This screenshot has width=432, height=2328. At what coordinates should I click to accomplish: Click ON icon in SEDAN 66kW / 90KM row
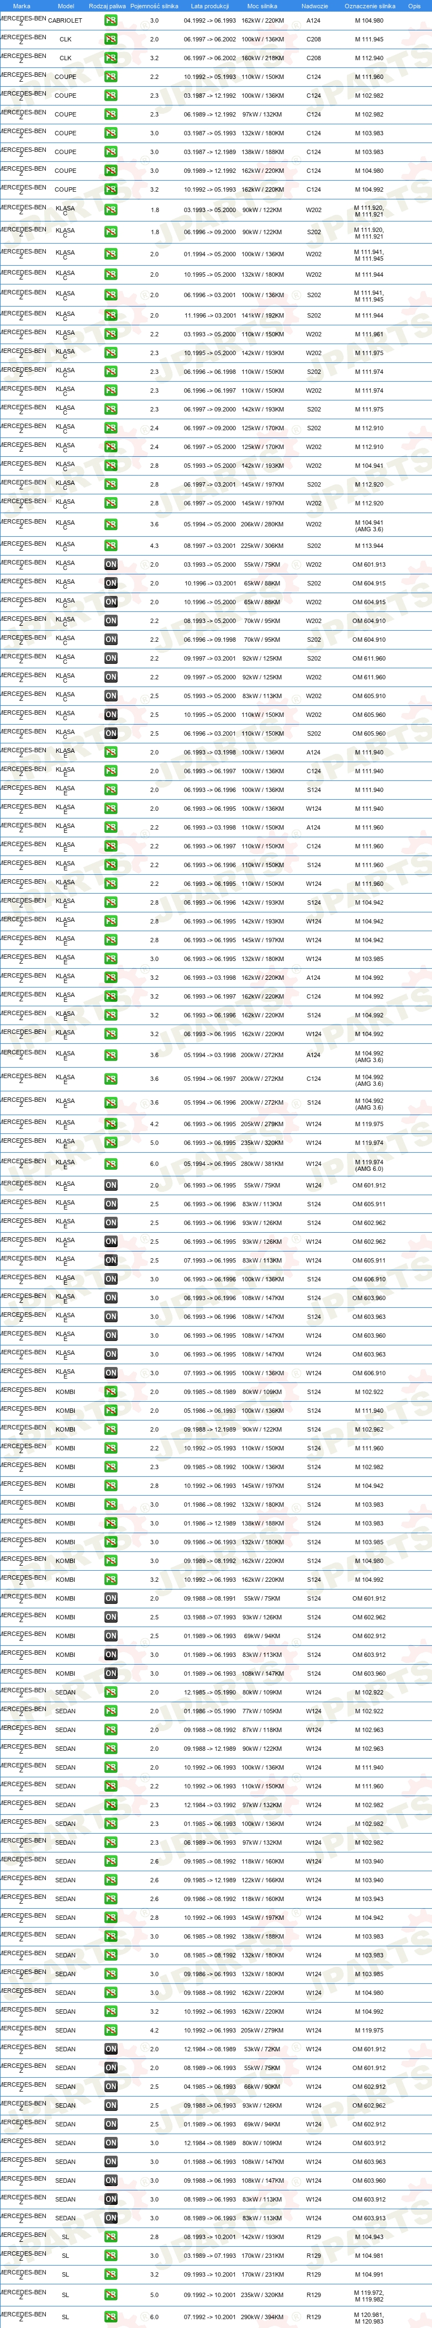coord(110,2087)
